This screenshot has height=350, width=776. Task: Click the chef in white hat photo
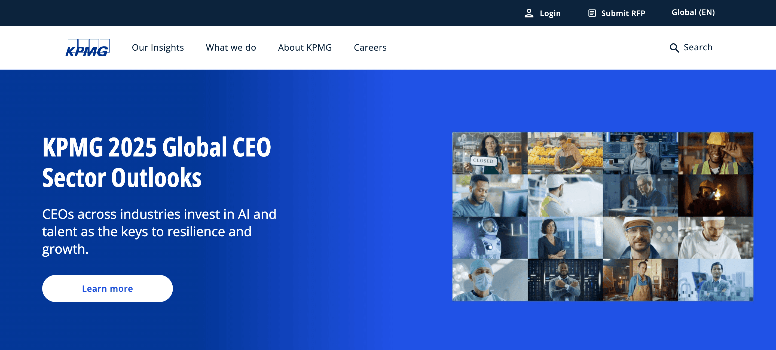coord(716,238)
